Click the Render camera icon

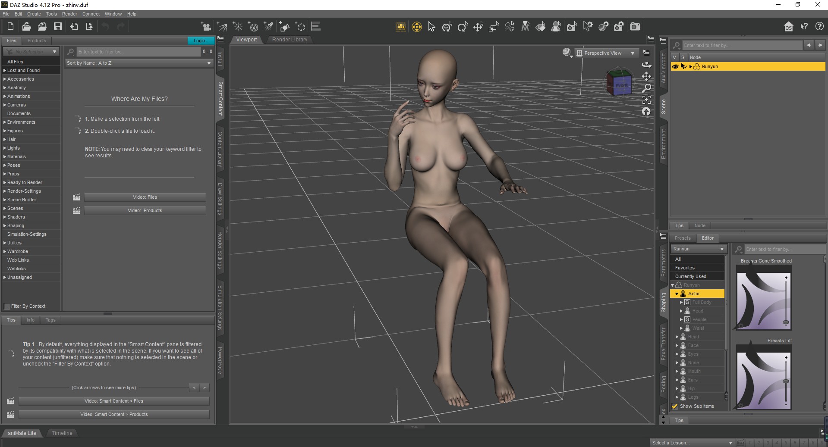coord(635,27)
